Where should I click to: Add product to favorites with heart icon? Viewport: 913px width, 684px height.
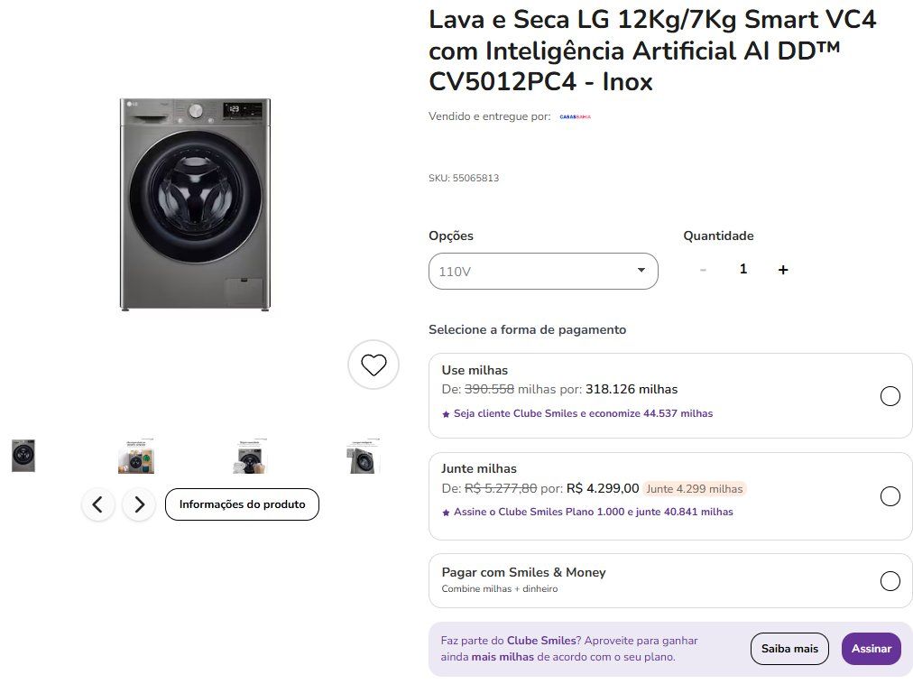click(373, 365)
